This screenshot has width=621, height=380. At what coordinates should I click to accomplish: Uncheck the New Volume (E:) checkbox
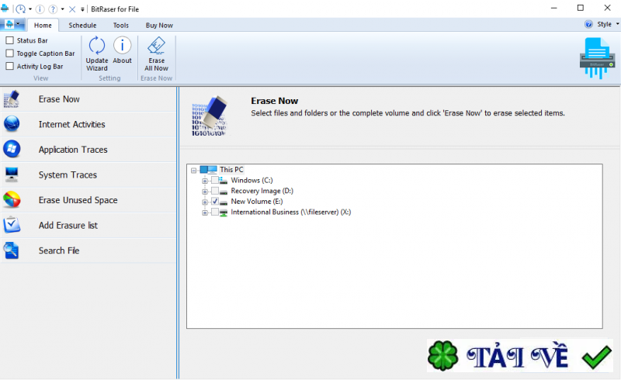click(215, 202)
